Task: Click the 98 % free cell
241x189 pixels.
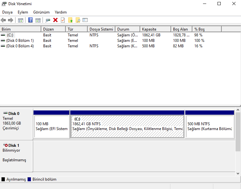Action: point(198,35)
